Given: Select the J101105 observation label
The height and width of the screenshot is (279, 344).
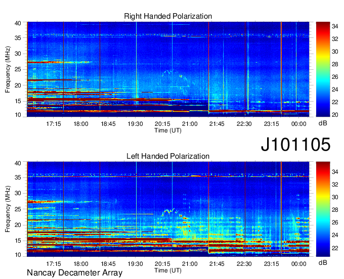Looking at the screenshot, I should pyautogui.click(x=295, y=144).
